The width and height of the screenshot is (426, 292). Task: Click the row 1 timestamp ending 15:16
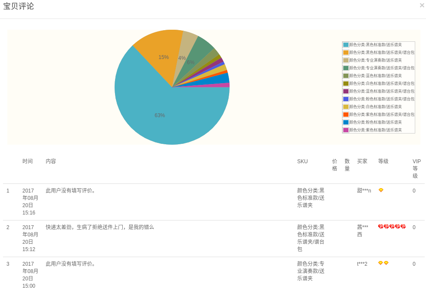[x=30, y=202]
